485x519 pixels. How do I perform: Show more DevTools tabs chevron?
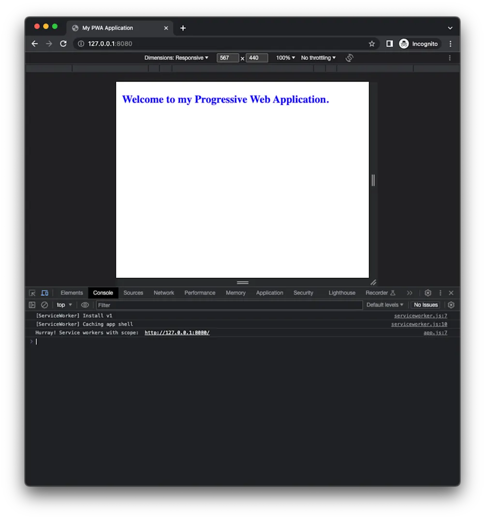(410, 293)
